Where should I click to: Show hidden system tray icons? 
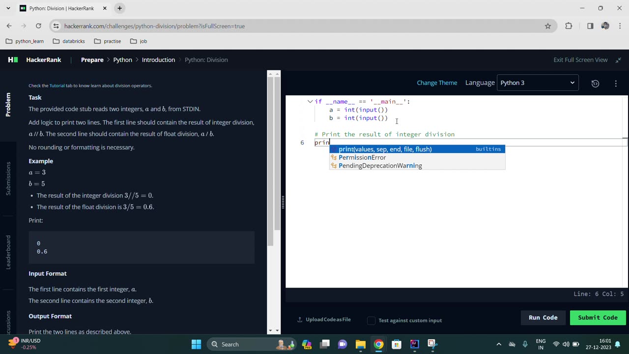[x=499, y=344]
